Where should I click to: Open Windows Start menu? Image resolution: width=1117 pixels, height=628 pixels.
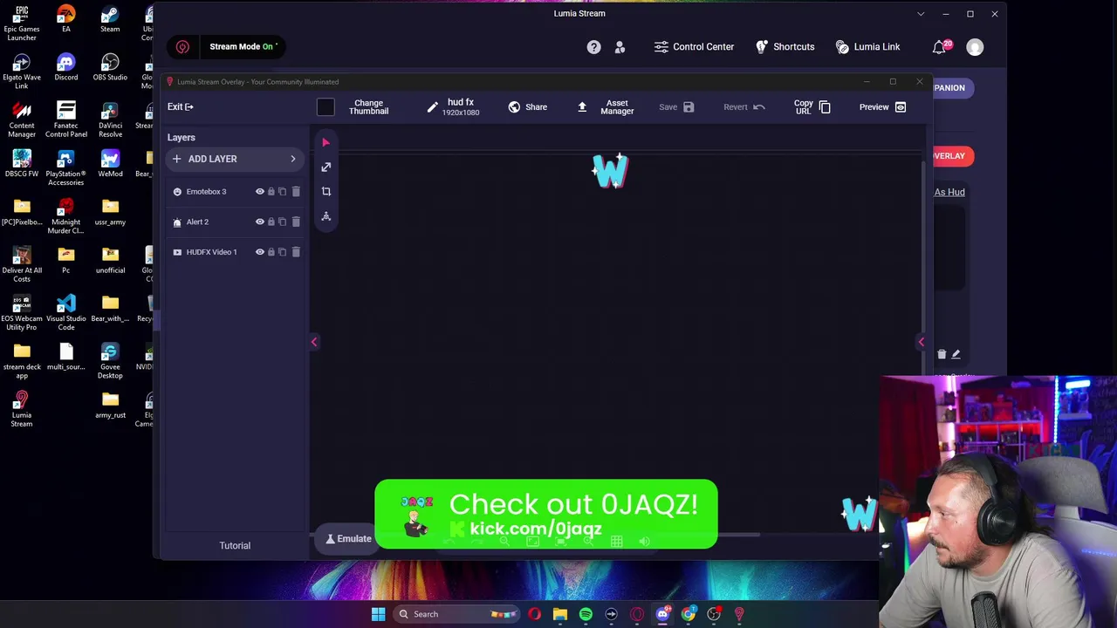pos(378,614)
